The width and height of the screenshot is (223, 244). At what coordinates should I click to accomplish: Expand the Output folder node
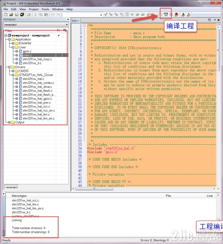(9, 122)
